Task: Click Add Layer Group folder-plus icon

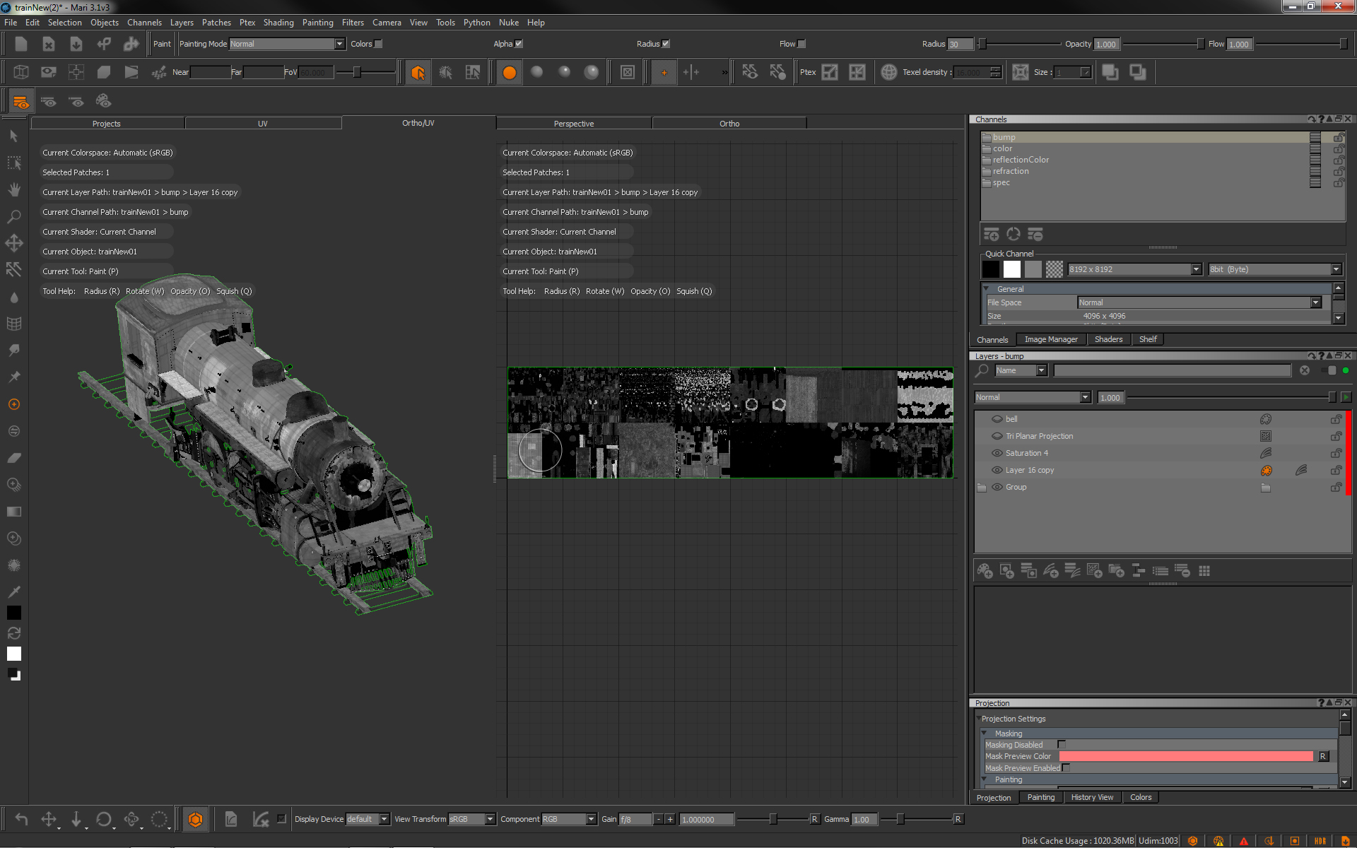Action: tap(1116, 571)
